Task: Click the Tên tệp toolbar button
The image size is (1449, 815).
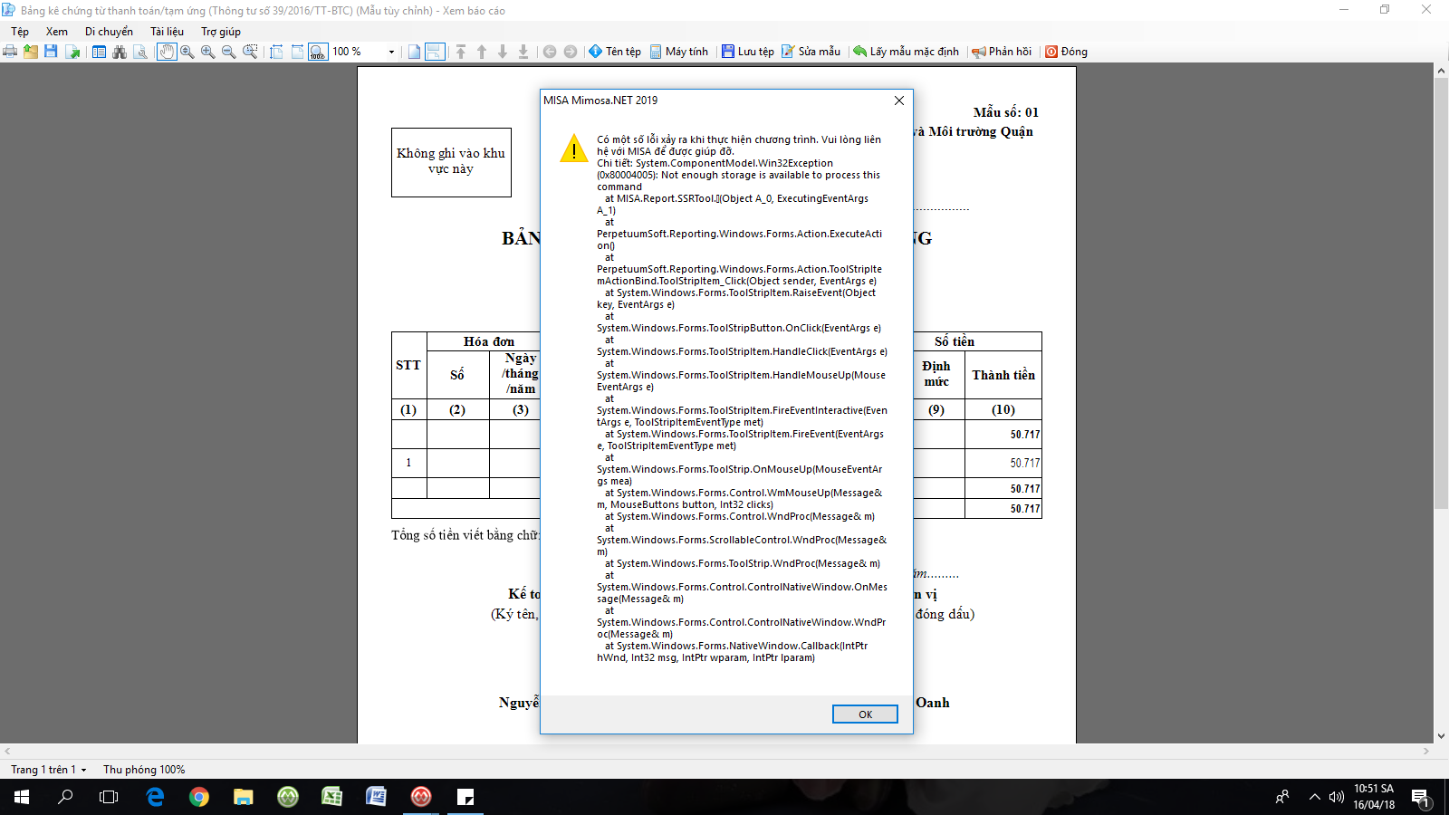Action: [615, 52]
